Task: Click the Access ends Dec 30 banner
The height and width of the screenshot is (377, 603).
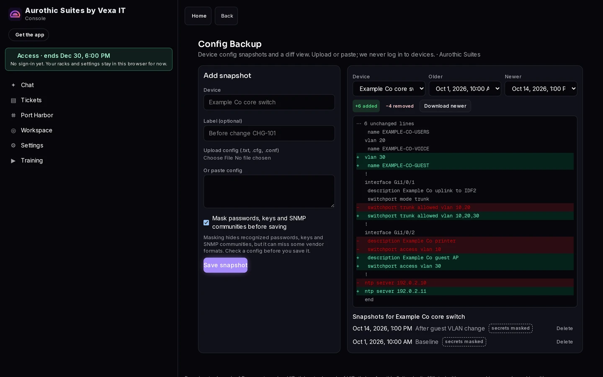Action: pyautogui.click(x=89, y=59)
